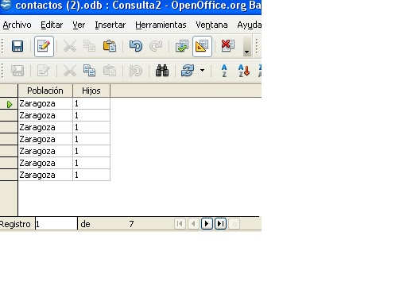Toggle Design View mode icon

202,46
